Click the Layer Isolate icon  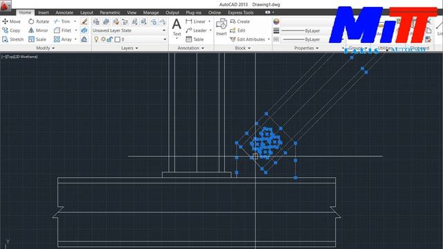135,21
